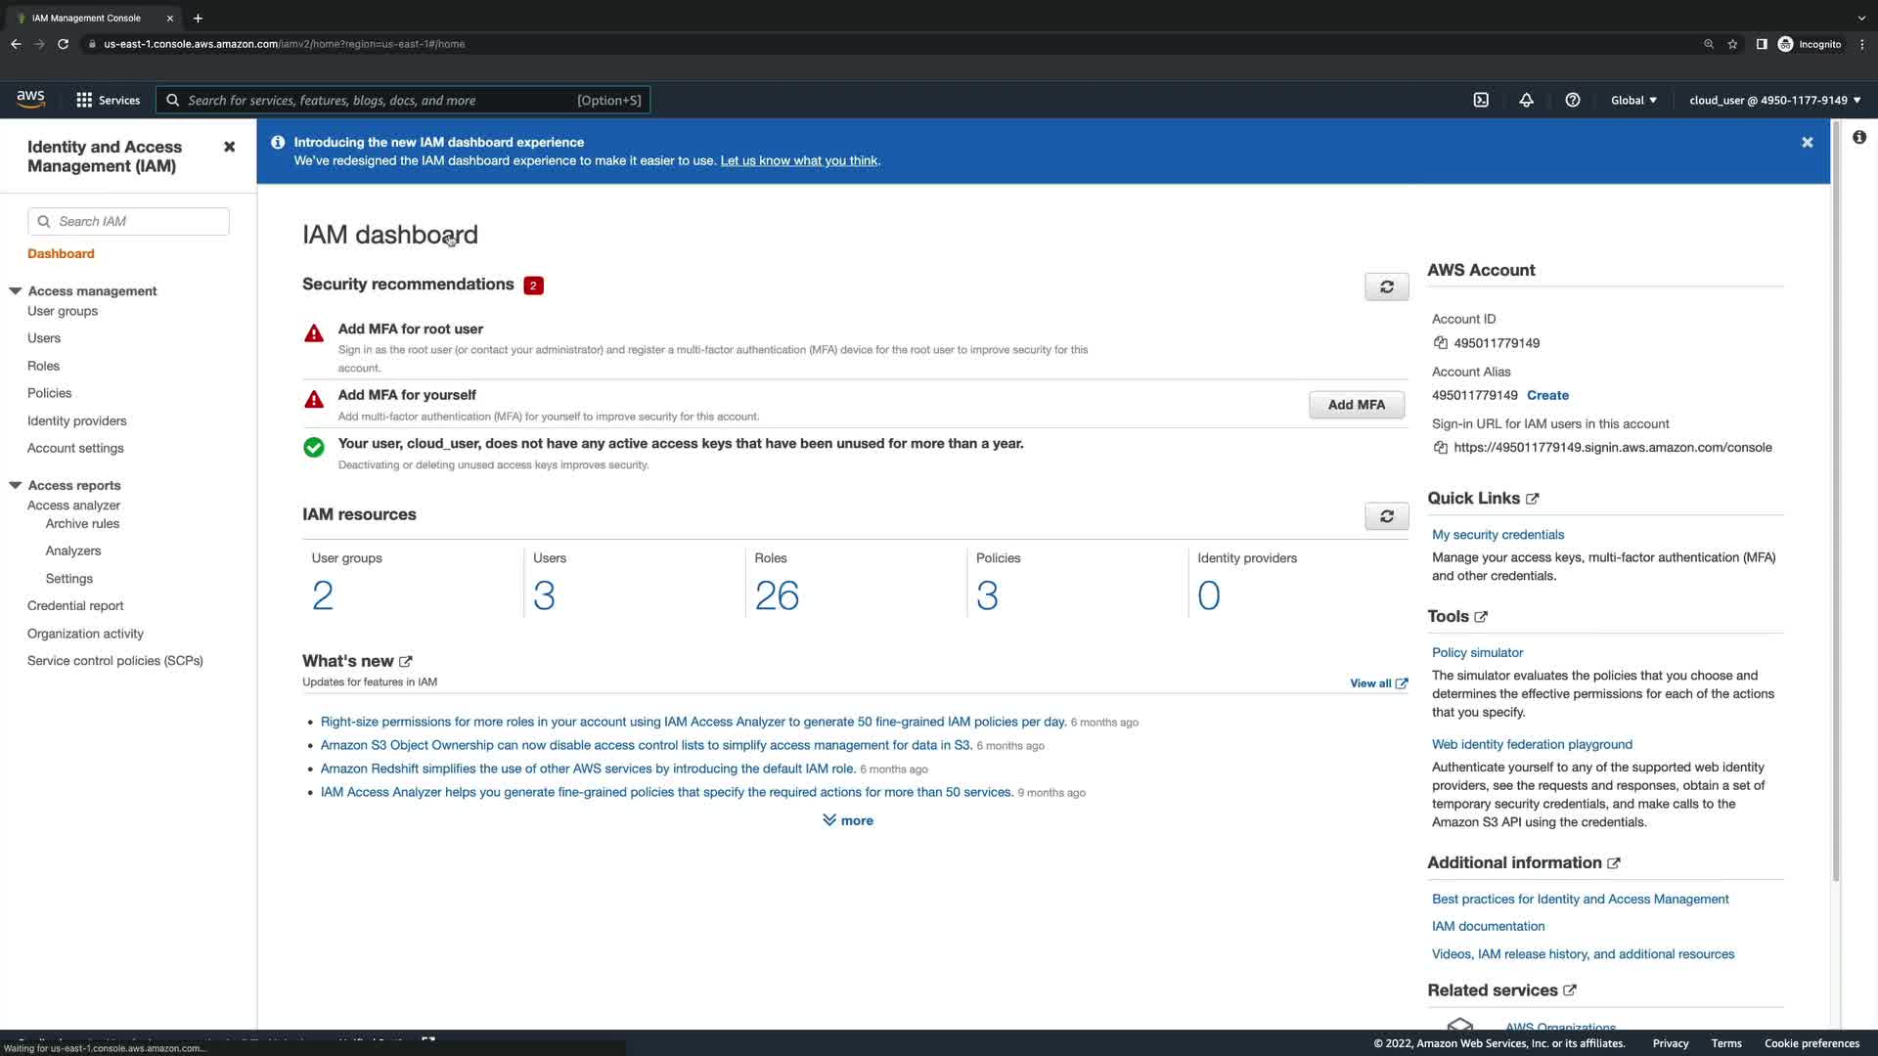Screen dimensions: 1878x1056
Task: Collapse the Access management section
Action: point(16,291)
